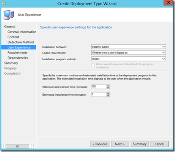Open Installation program visibility dropdown
Viewport: 175px width, 152px height.
[128, 59]
